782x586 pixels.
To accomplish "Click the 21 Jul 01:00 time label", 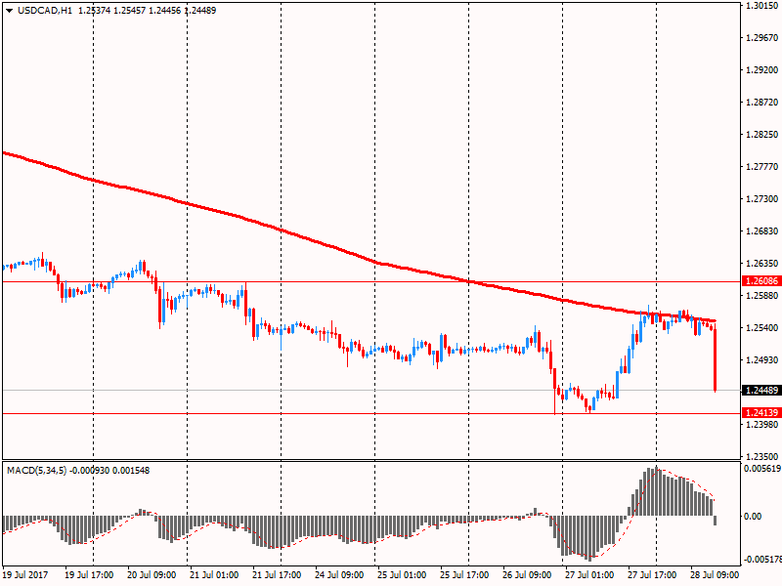I will (x=214, y=574).
